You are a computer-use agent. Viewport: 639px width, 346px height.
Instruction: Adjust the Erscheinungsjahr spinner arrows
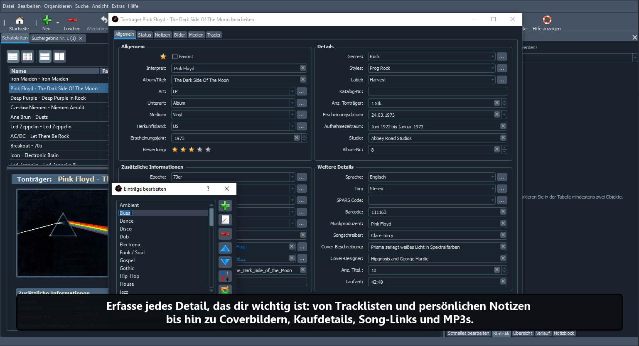(304, 138)
